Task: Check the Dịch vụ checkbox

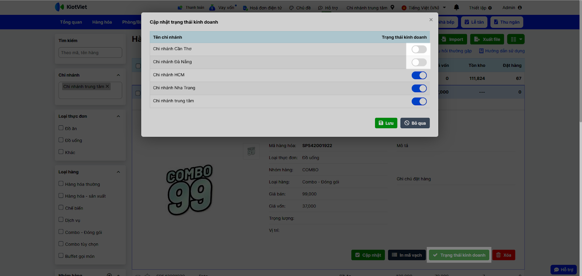Action: [61, 220]
